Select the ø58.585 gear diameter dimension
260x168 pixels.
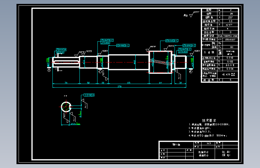pos(153,62)
